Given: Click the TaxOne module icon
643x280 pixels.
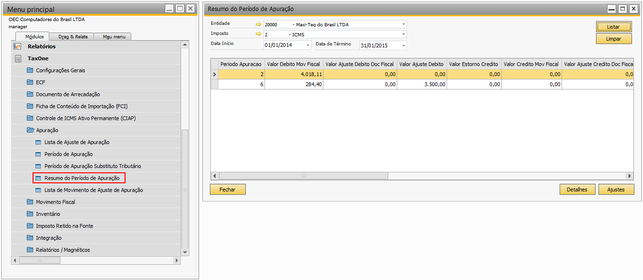Looking at the screenshot, I should coord(18,58).
